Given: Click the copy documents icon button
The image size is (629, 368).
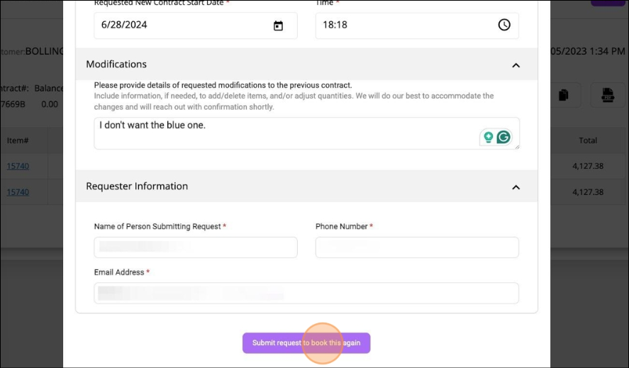Looking at the screenshot, I should pos(564,95).
